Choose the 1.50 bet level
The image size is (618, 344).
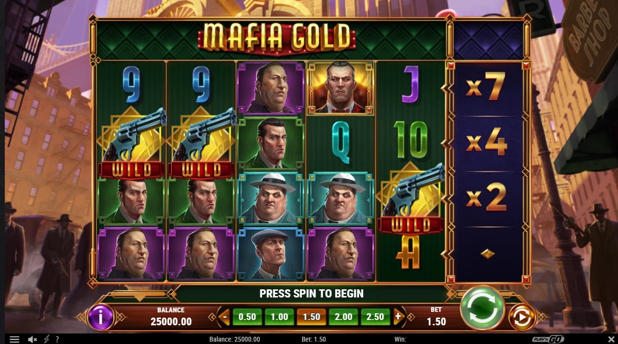point(311,317)
